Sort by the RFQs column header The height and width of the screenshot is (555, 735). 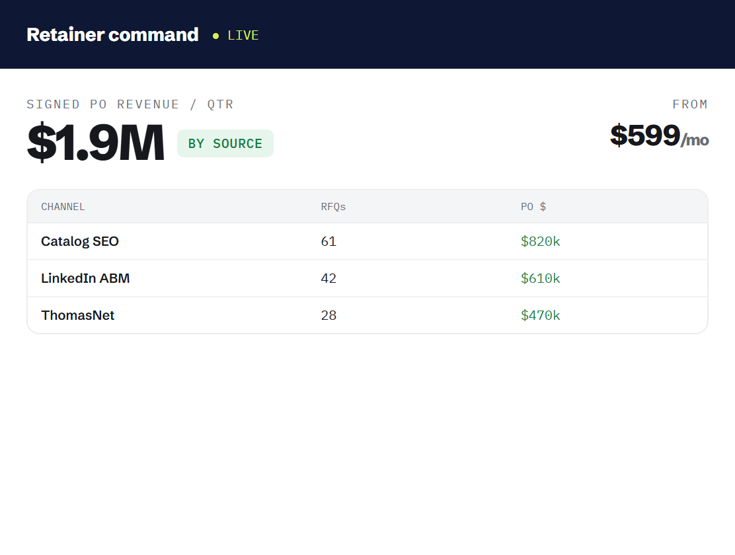click(333, 207)
